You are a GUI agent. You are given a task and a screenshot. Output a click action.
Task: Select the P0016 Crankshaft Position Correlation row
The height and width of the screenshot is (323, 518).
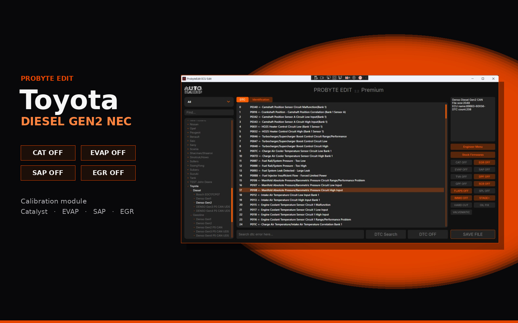(x=341, y=112)
